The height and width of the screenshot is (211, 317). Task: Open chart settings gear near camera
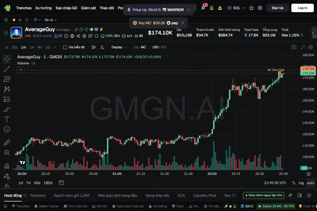click(310, 47)
